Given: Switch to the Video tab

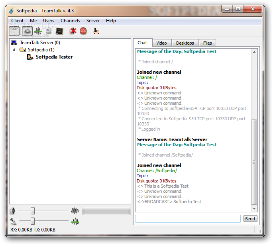Looking at the screenshot, I should (161, 43).
